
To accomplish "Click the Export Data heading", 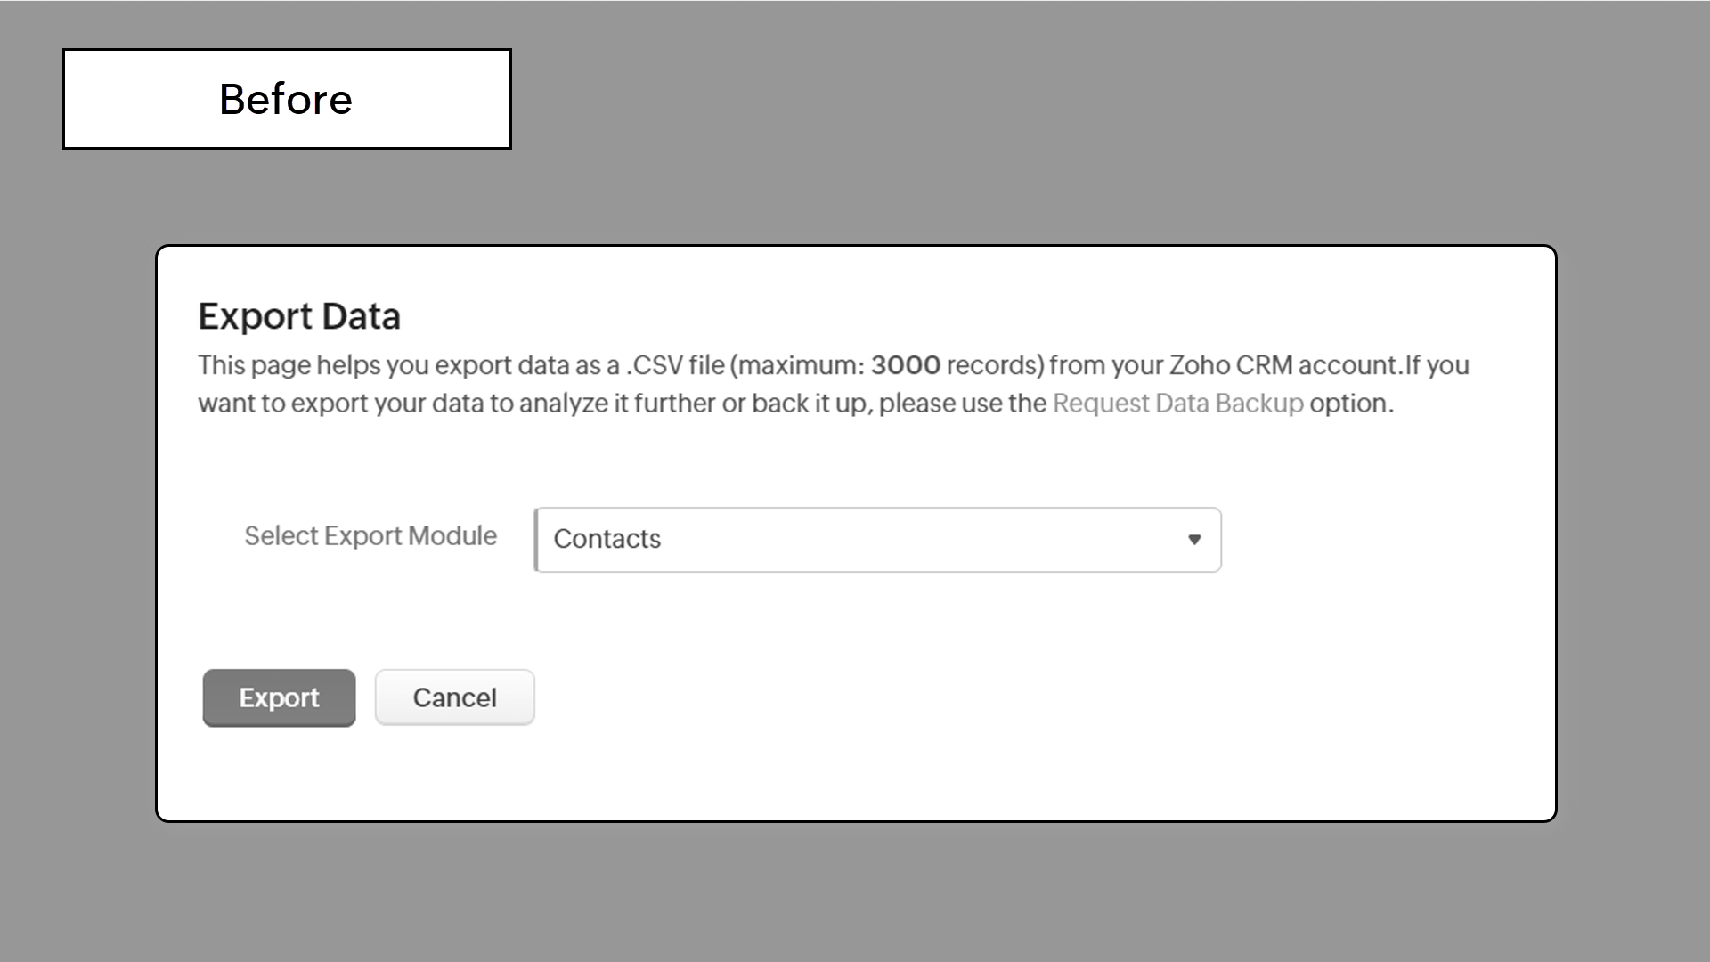I will click(299, 317).
